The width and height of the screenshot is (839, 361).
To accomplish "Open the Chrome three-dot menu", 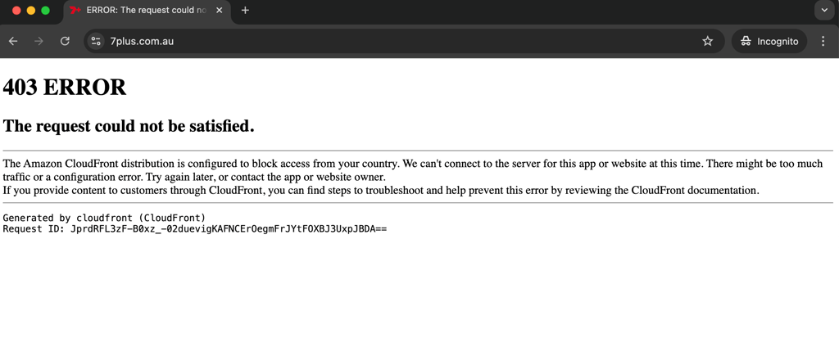I will click(823, 41).
